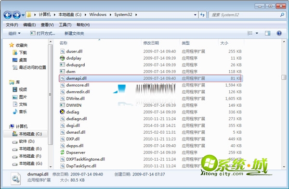Open the 工具(T) menu

pyautogui.click(x=65, y=25)
